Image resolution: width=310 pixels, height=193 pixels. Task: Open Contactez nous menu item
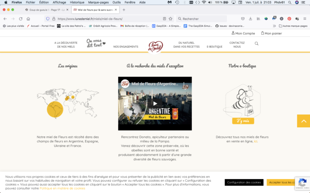237,45
